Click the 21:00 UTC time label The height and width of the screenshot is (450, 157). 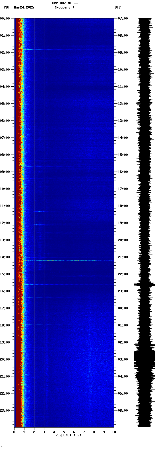(123, 257)
